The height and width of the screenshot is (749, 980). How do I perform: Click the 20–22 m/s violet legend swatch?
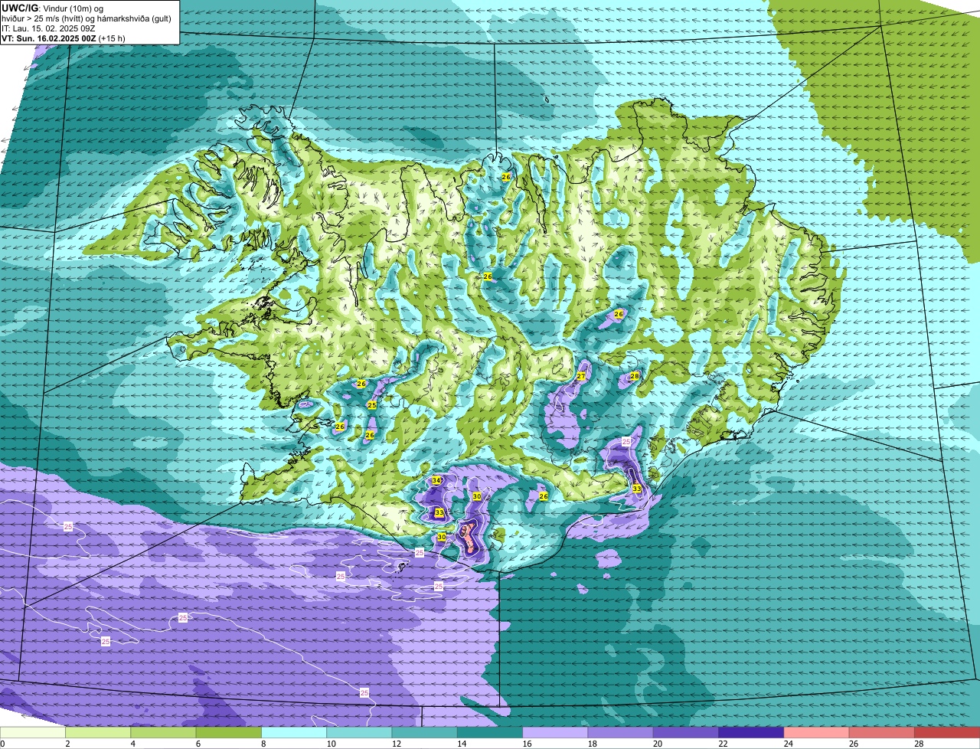[686, 732]
